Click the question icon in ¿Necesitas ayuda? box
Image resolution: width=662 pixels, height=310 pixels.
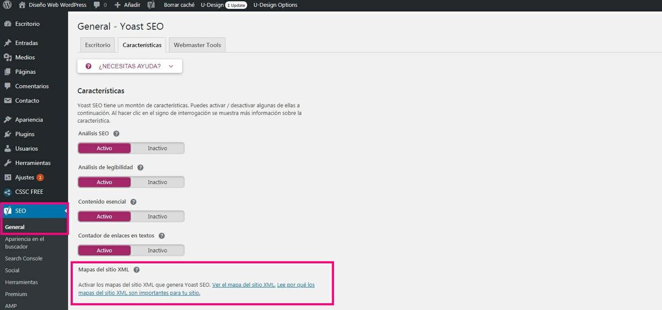[x=88, y=66]
